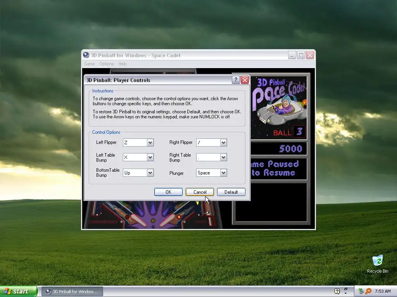
Task: Open the Game menu in Pinball window
Action: coord(90,64)
